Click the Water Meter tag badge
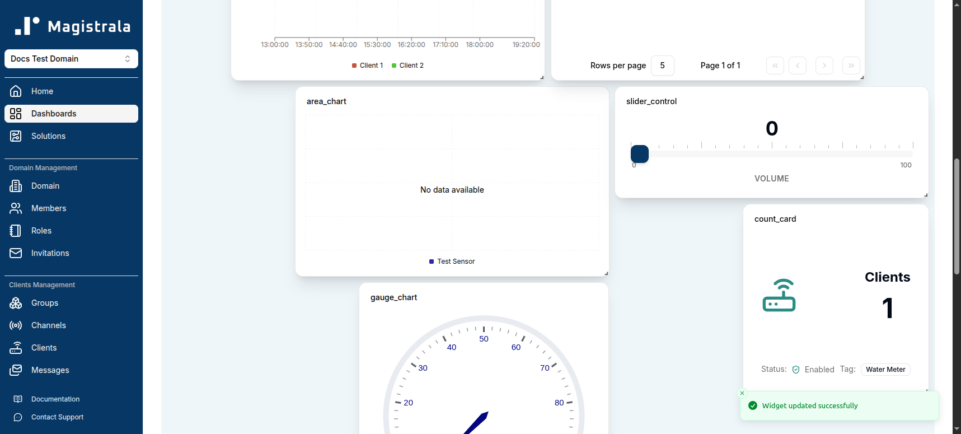The height and width of the screenshot is (434, 961). [x=885, y=370]
